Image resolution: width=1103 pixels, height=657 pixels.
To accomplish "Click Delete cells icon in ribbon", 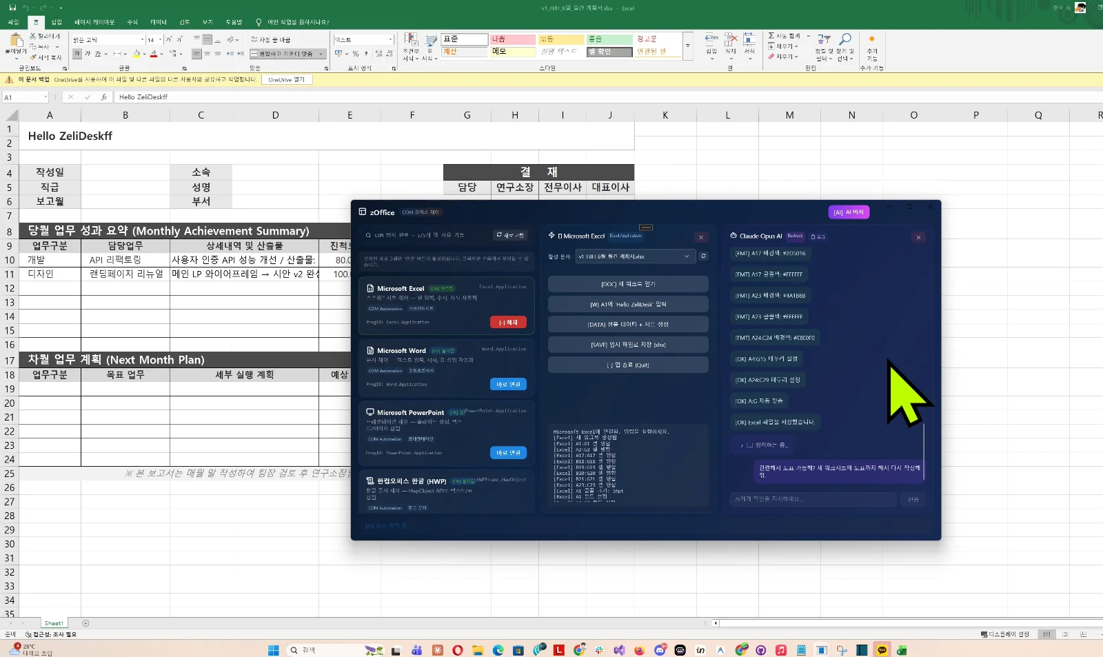I will (731, 40).
